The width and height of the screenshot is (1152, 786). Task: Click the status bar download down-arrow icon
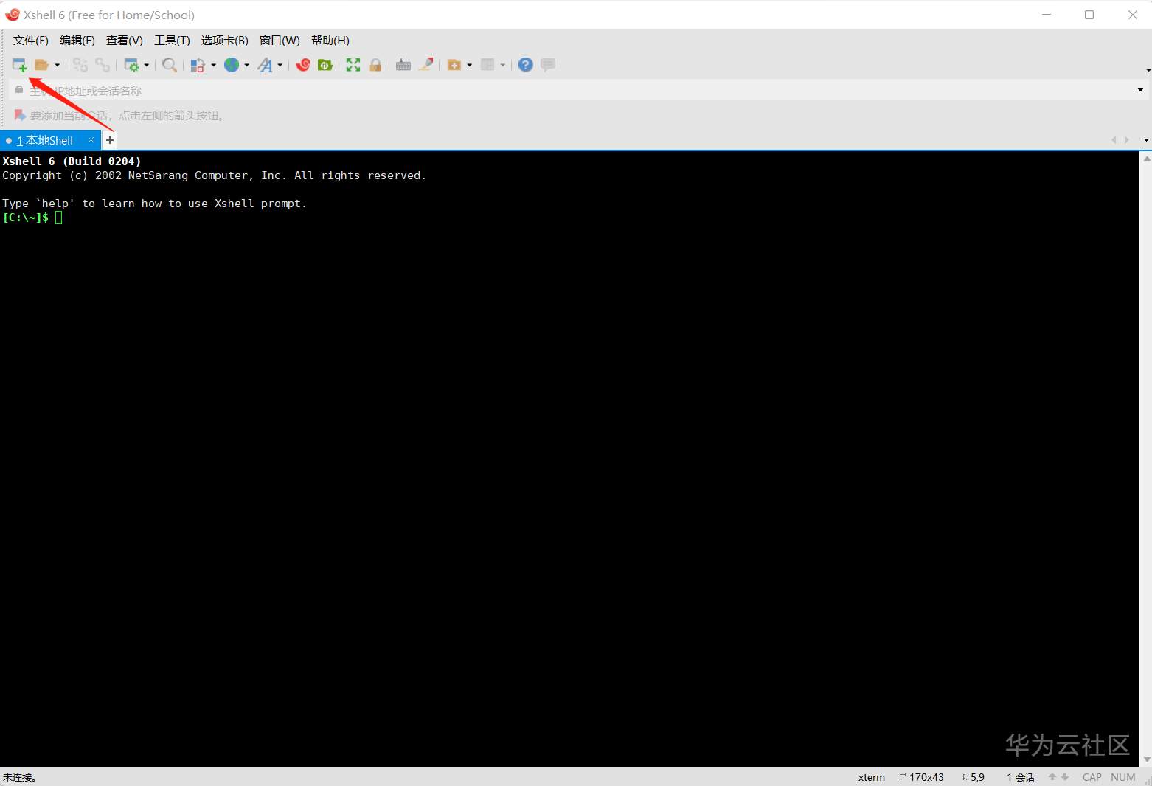(1065, 777)
